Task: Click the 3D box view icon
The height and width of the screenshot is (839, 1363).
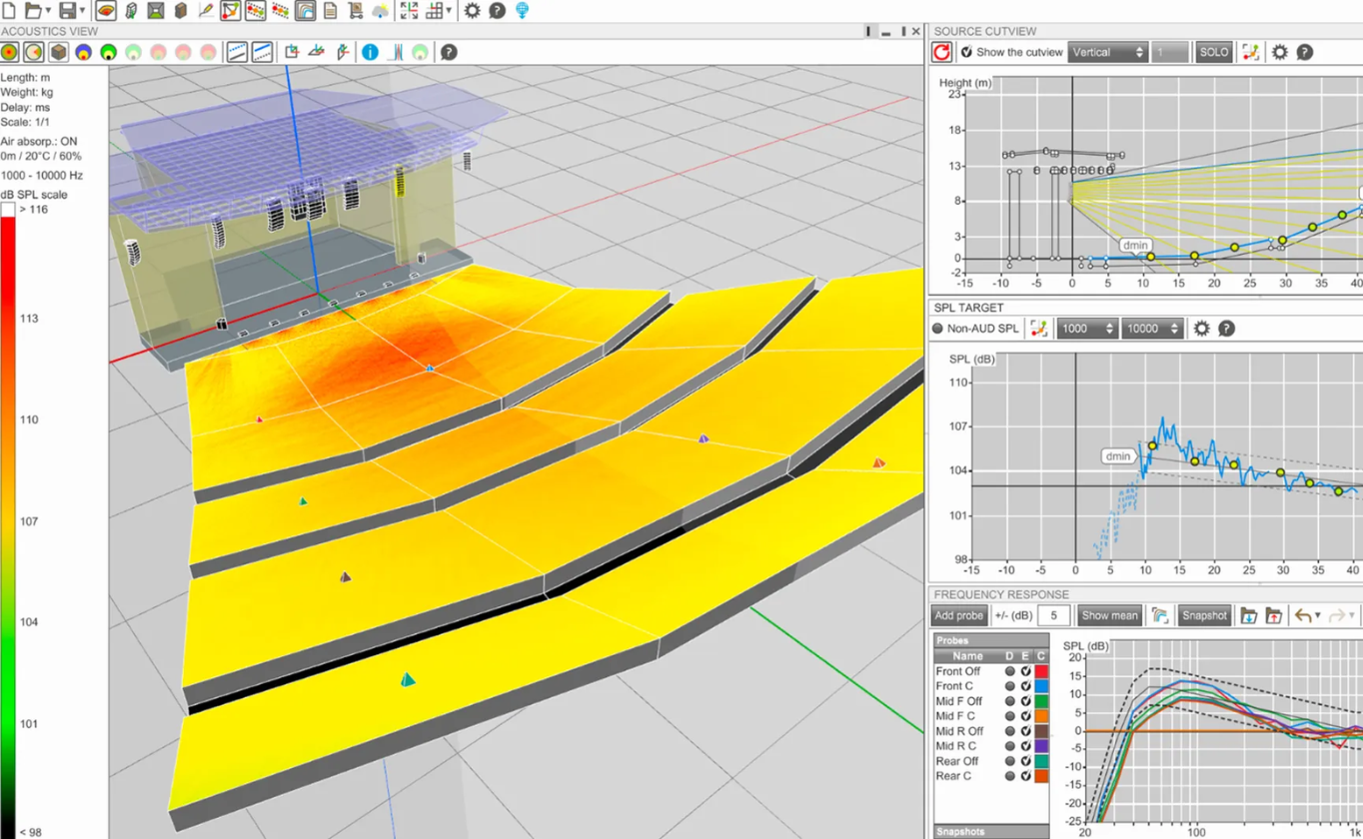Action: click(59, 52)
